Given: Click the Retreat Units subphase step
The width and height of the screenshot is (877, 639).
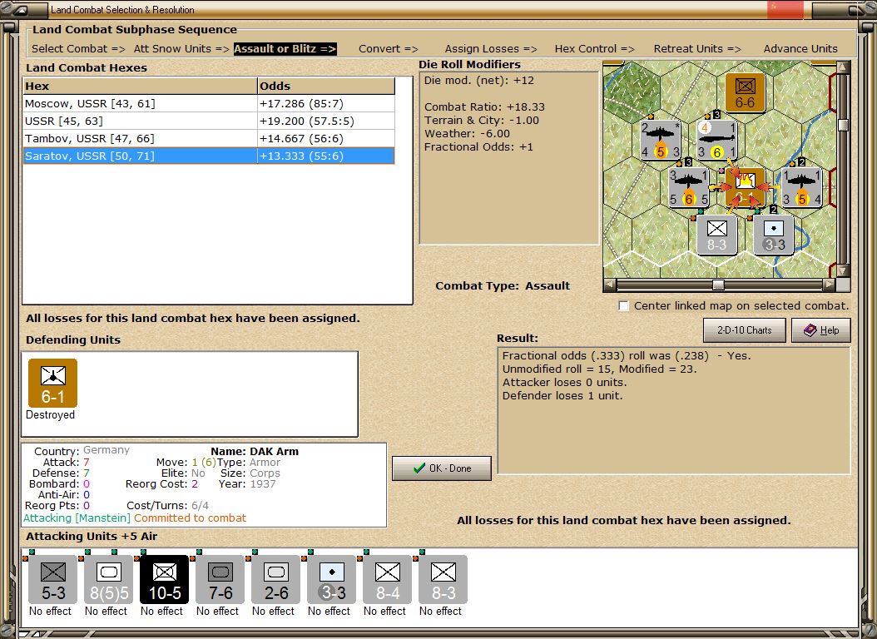Looking at the screenshot, I should [697, 48].
